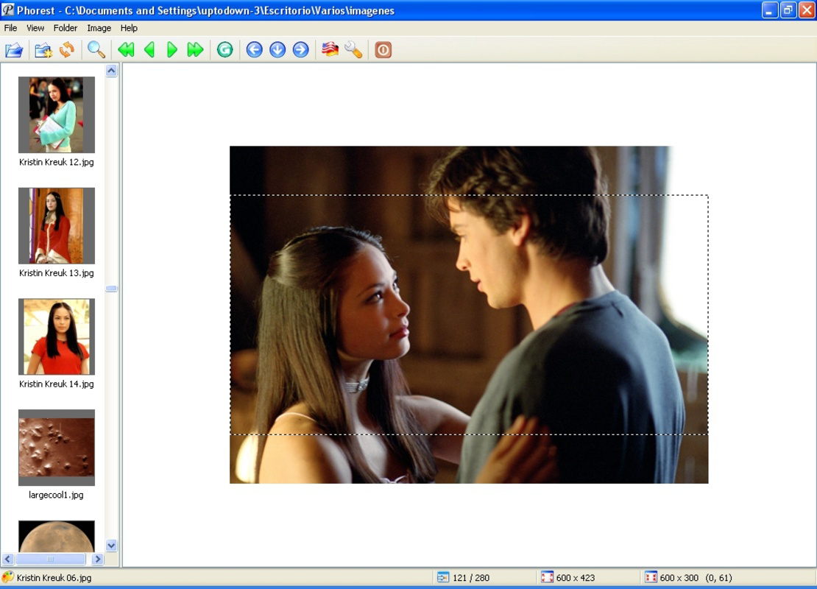817x589 pixels.
Task: Select the Kristin Kreuk 14.jpg thumbnail
Action: coord(56,336)
